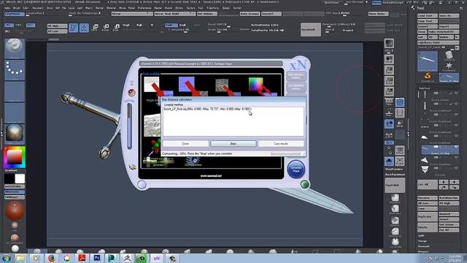Click the Export tool button

(x=449, y=26)
